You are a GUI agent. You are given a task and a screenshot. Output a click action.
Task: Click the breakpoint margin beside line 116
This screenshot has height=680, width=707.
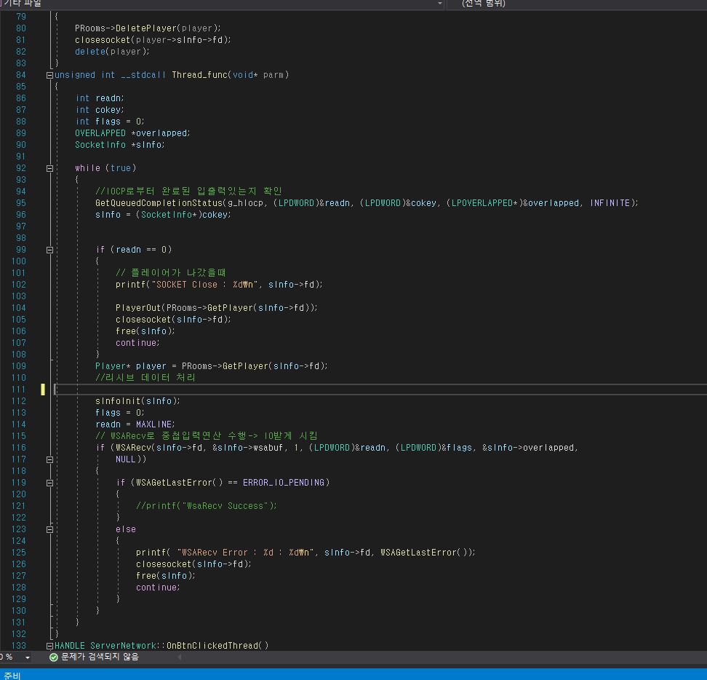pos(7,448)
